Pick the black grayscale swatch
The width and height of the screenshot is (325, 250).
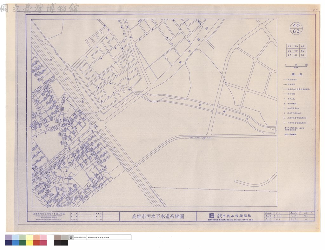tap(64, 243)
